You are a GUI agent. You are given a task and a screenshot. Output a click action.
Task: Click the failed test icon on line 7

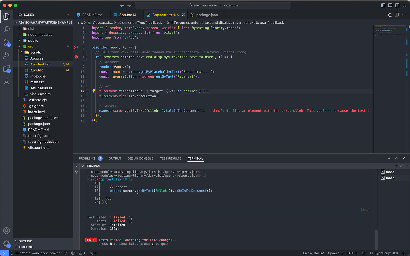76,57
